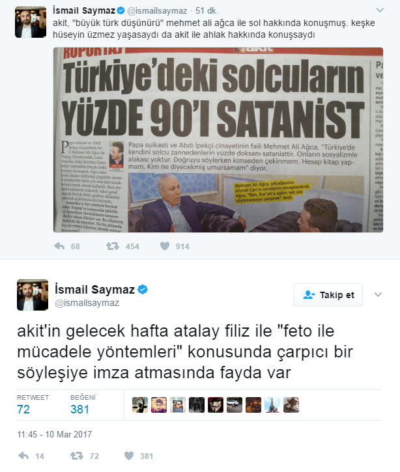
Task: Like the lower tweet via bottom heart icon
Action: [129, 456]
